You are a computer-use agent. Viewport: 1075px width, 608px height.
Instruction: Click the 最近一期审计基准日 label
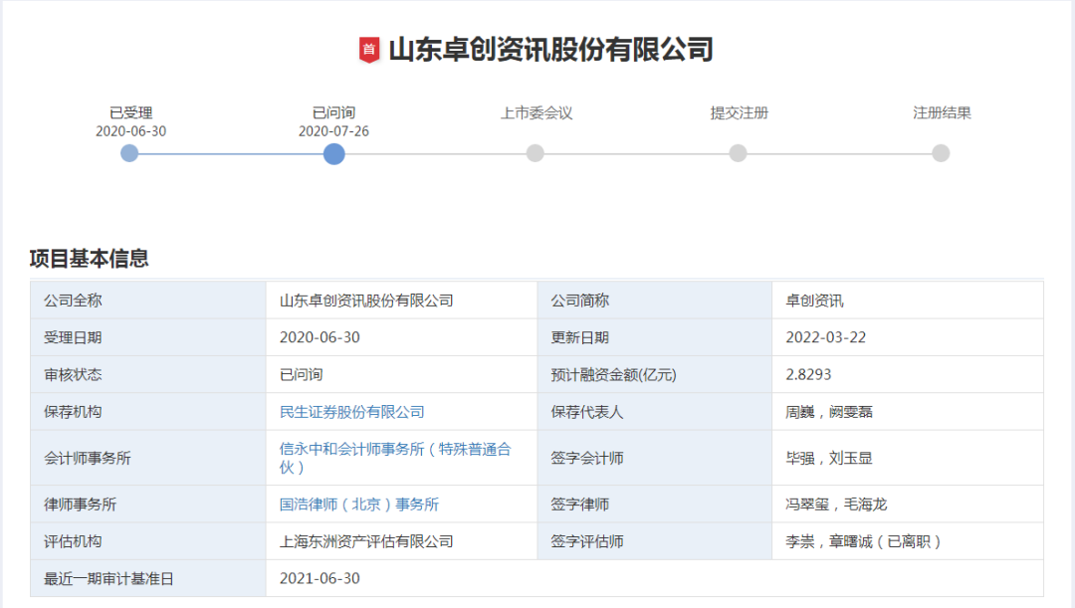(108, 579)
